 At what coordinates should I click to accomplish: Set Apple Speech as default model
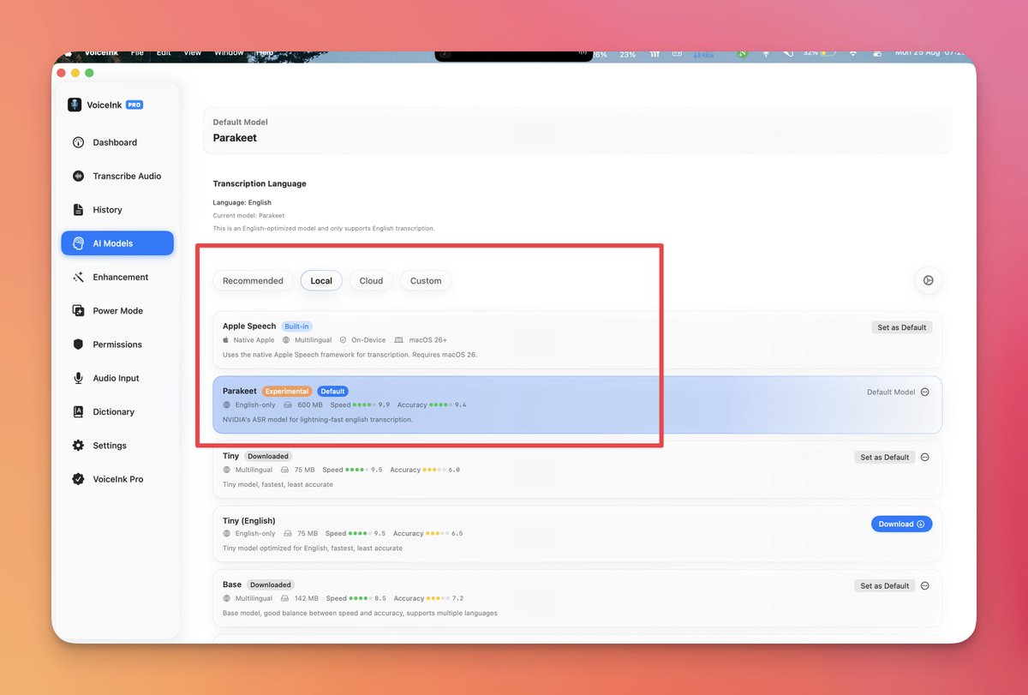(x=902, y=327)
